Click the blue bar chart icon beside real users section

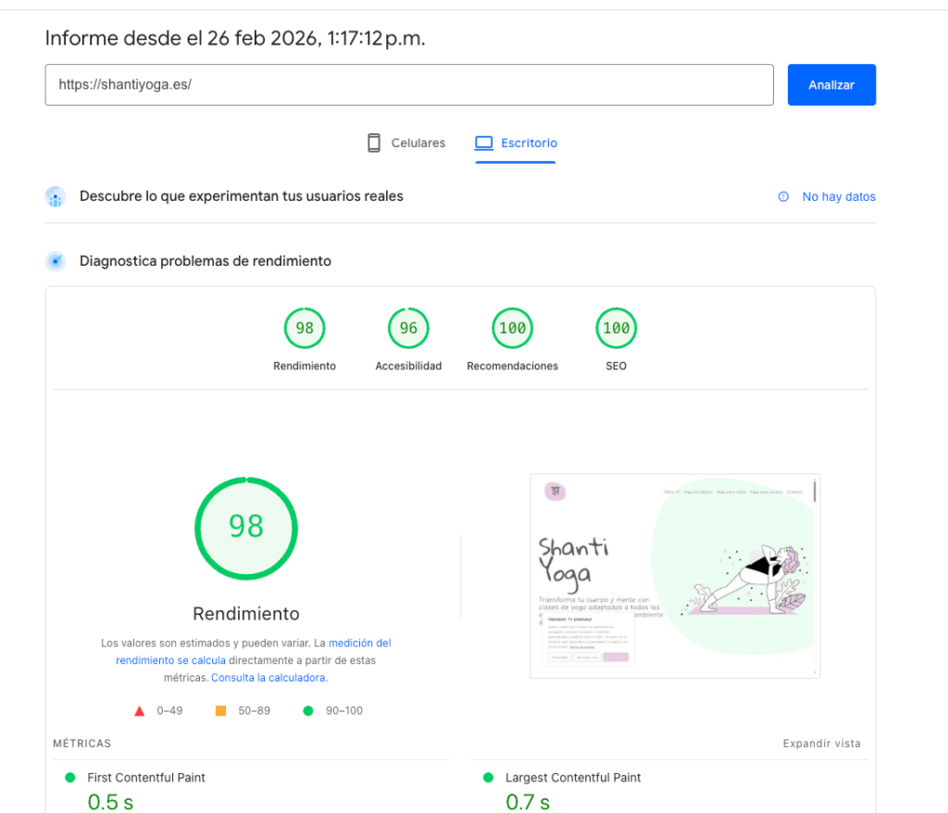click(56, 196)
